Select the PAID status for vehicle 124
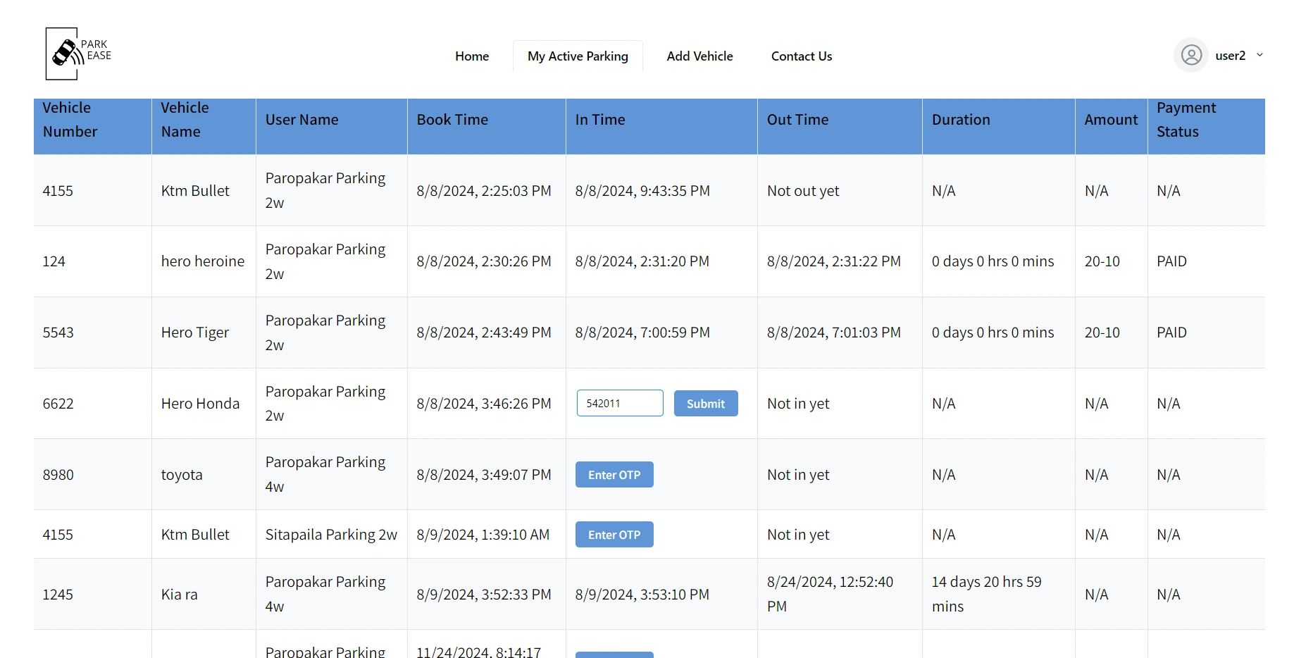 (x=1171, y=261)
